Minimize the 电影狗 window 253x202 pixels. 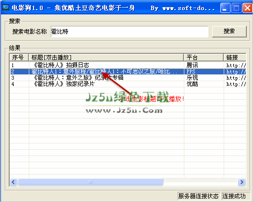[x=225, y=8]
